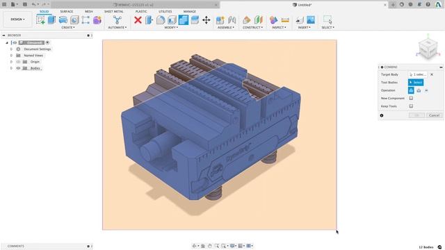This screenshot has height=250, width=445.
Task: Switch to the Utilities tab
Action: [x=165, y=11]
